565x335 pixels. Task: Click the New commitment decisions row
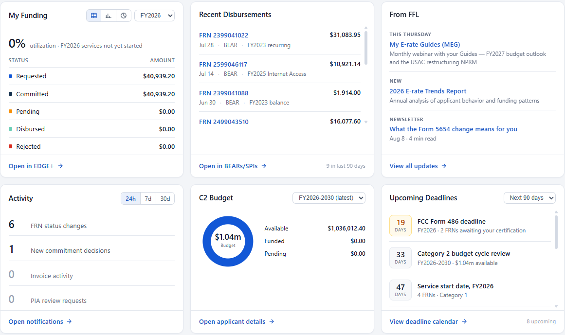pyautogui.click(x=91, y=249)
